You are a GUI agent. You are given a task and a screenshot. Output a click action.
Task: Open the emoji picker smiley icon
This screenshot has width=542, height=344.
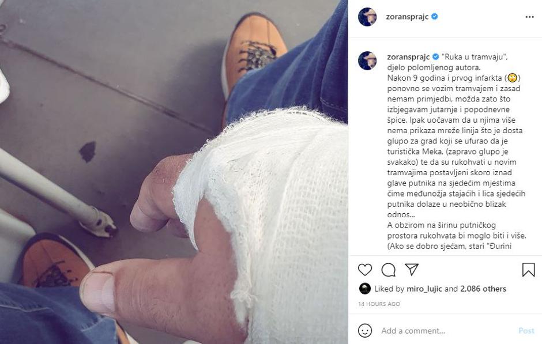tap(365, 331)
